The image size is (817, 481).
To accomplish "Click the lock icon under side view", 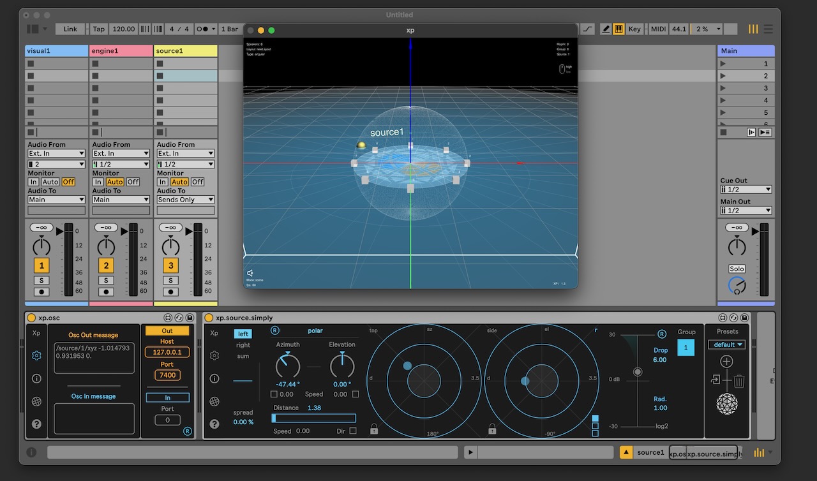I will click(x=492, y=429).
